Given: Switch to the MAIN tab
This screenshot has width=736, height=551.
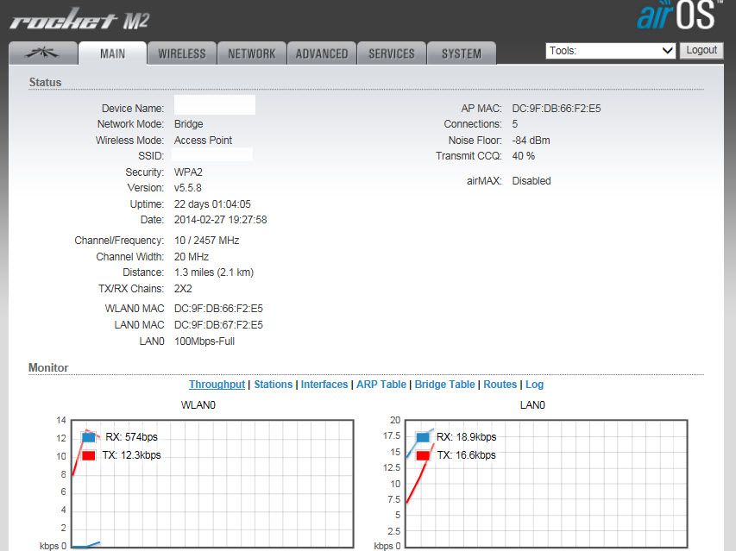Looking at the screenshot, I should [x=113, y=53].
